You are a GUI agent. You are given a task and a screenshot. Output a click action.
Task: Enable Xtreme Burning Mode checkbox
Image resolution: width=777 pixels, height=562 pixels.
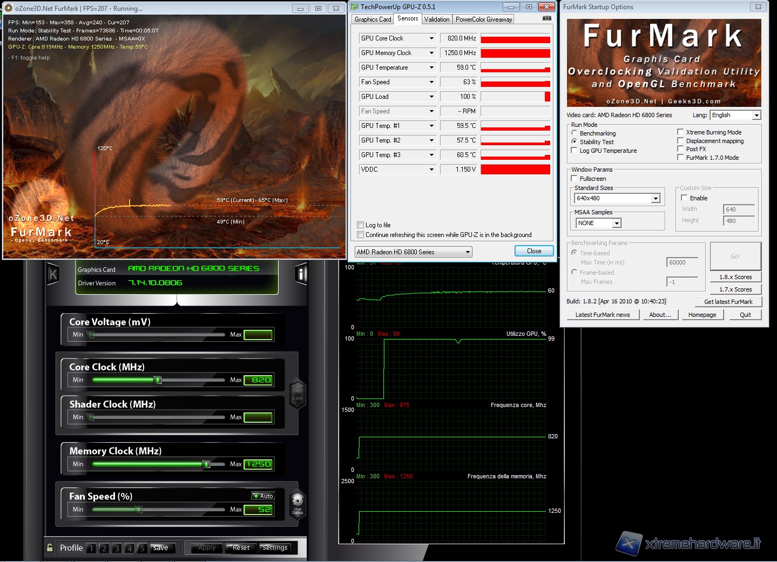coord(680,132)
